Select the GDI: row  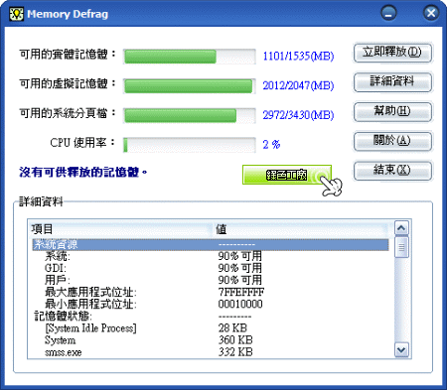pyautogui.click(x=211, y=268)
